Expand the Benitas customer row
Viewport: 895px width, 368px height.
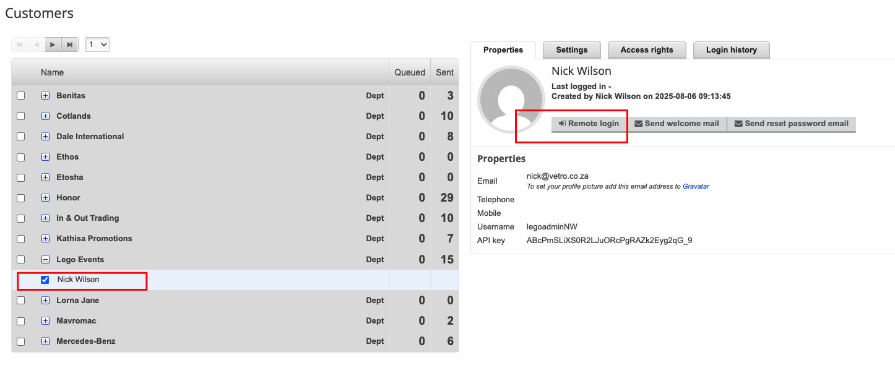[x=45, y=96]
